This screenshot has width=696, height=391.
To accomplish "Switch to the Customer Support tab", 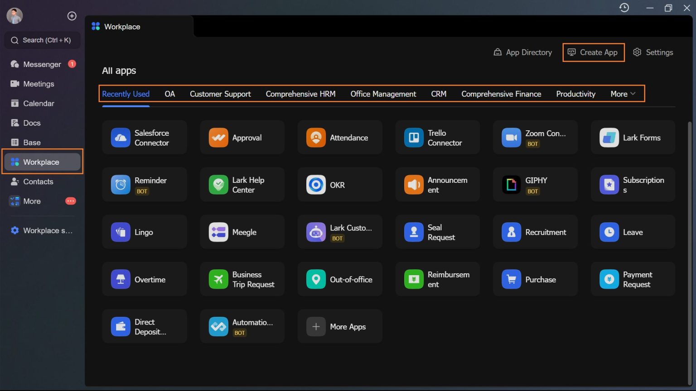I will click(220, 94).
